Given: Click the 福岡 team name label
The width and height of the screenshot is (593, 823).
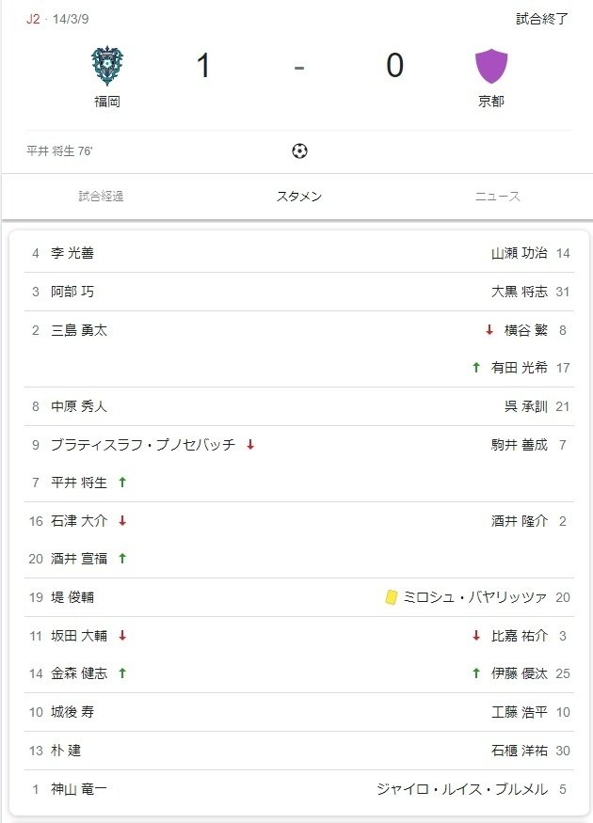Looking at the screenshot, I should tap(107, 102).
